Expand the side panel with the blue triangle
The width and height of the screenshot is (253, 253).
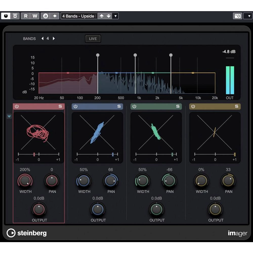9,116
